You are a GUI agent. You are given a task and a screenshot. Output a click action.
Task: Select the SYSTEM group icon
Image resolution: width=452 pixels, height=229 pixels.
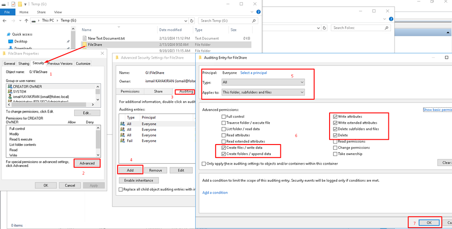[9, 91]
